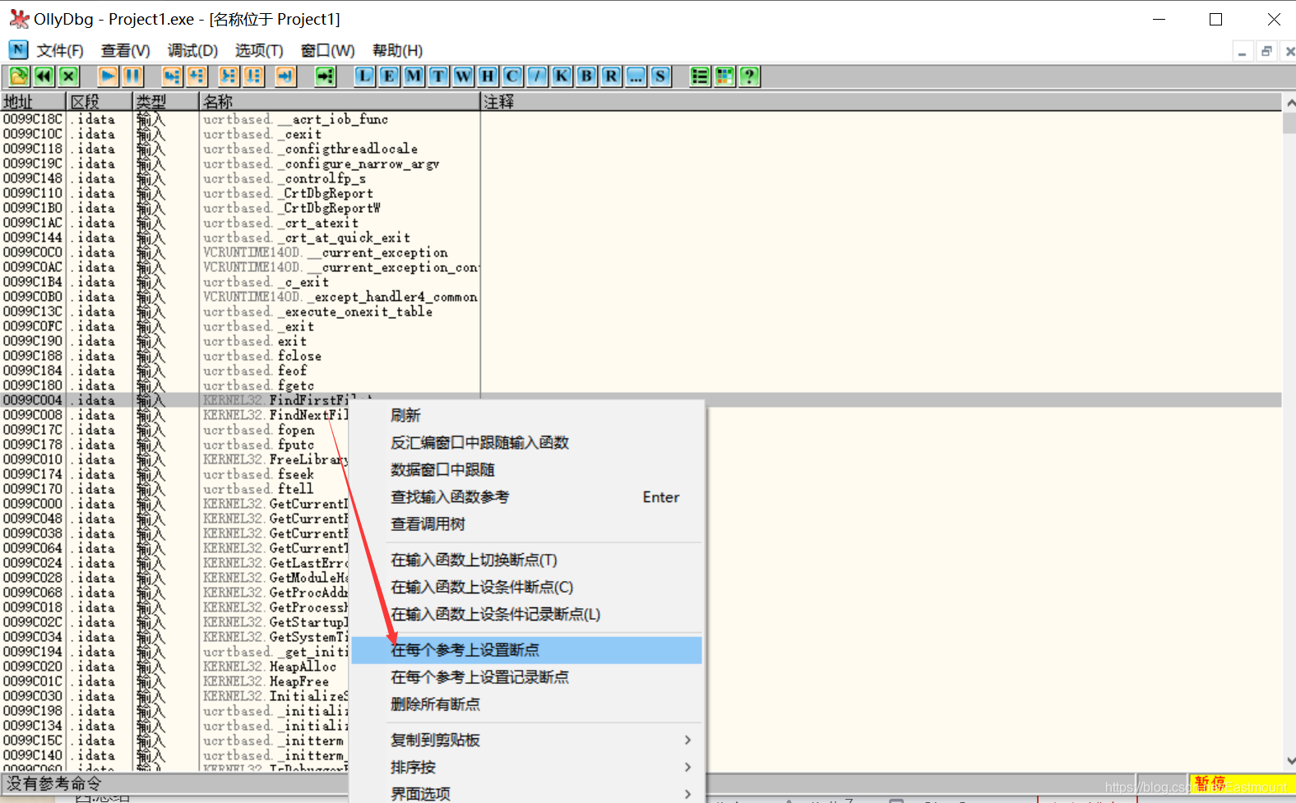The image size is (1296, 803).
Task: Click the Step into toolbar icon
Action: 171,76
